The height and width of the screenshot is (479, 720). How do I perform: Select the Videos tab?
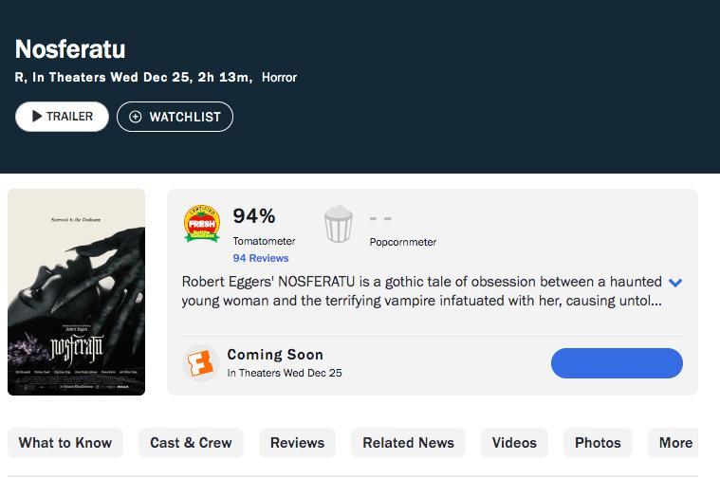tap(514, 443)
